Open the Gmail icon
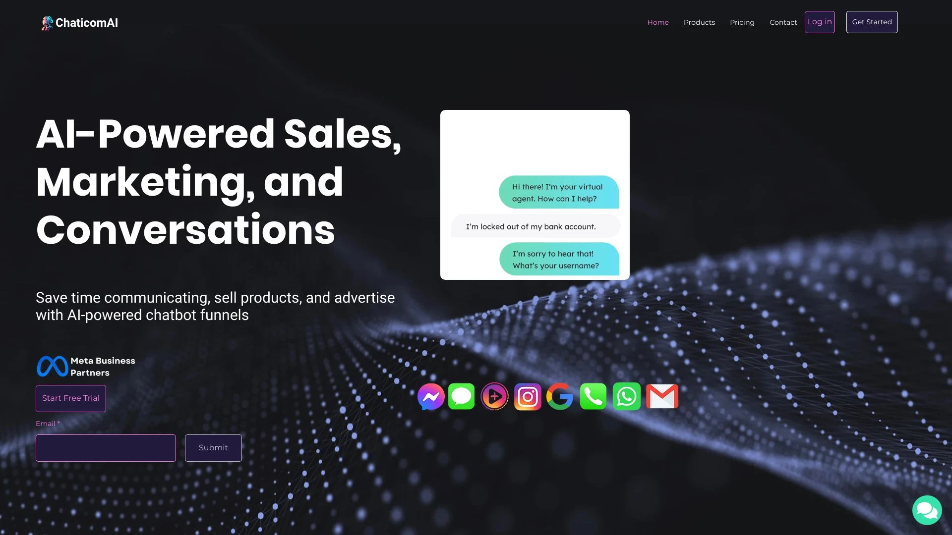The image size is (952, 535). click(661, 396)
